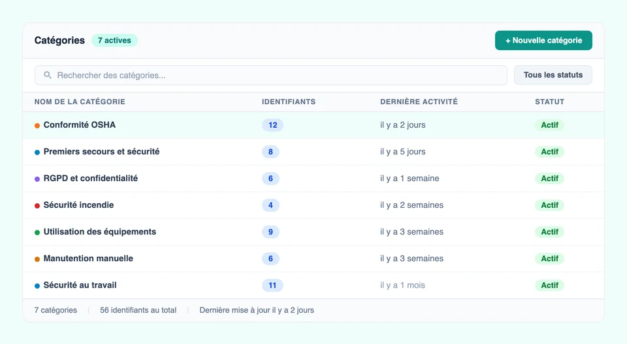Click the 11 identifiants badge

point(273,285)
